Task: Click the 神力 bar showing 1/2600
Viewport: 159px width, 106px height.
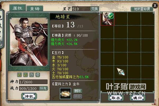Action: (x=33, y=82)
